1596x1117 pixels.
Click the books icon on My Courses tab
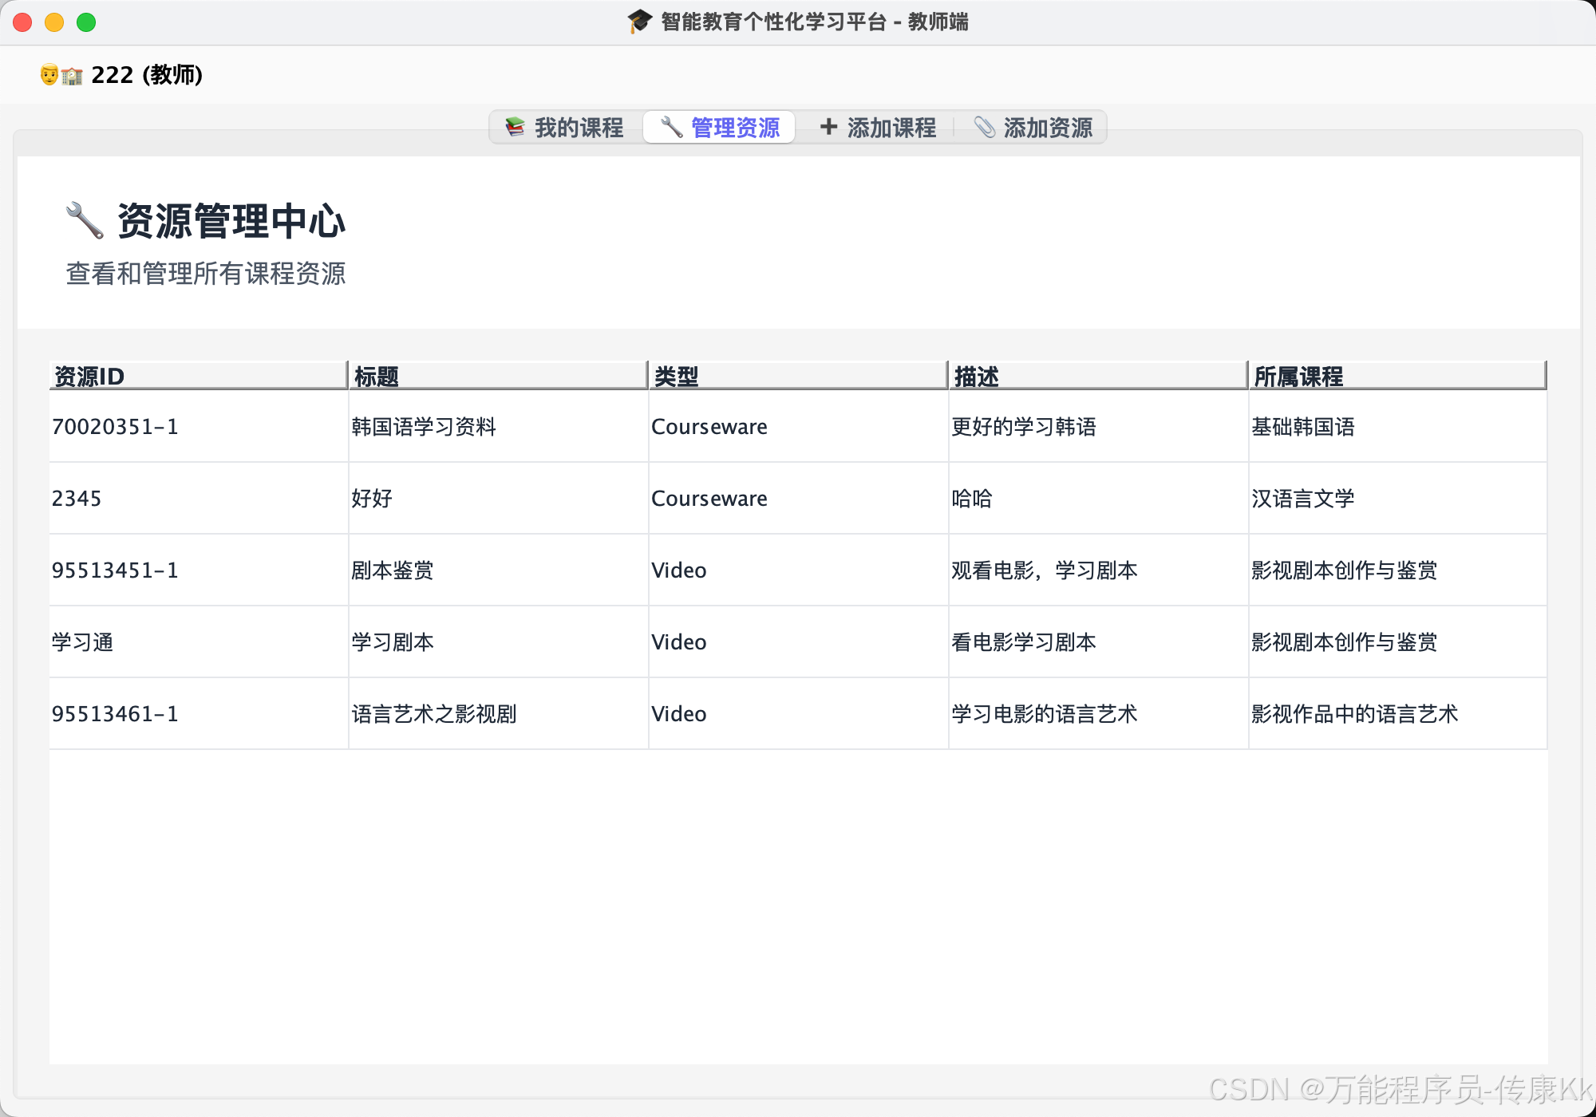(x=516, y=128)
